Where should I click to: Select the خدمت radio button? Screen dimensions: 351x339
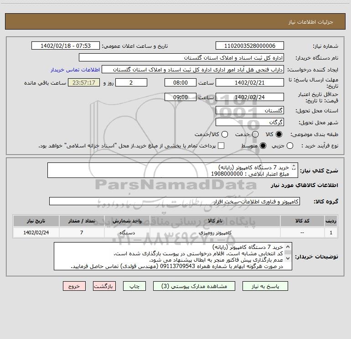(x=255, y=134)
